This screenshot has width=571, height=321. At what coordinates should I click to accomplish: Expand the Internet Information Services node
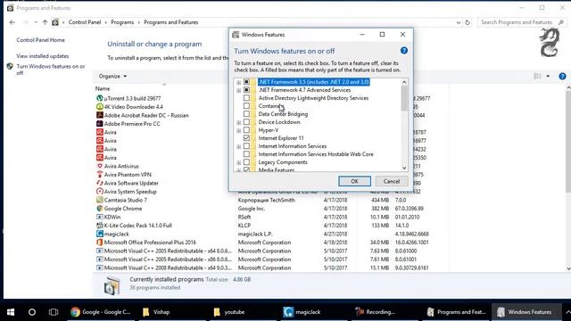(239, 146)
